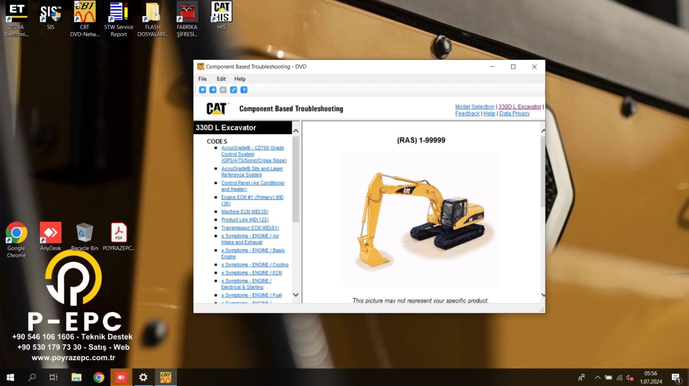Screen dimensions: 689x386
Task: Select the FLASH DOSYALARI folder icon
Action: (x=152, y=19)
